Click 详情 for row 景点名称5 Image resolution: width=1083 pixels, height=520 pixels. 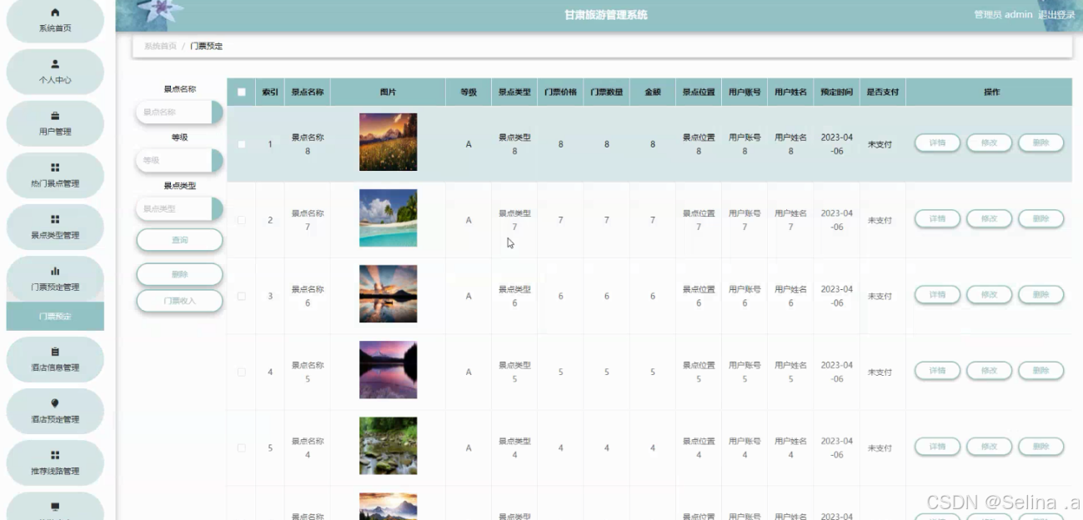click(x=937, y=371)
